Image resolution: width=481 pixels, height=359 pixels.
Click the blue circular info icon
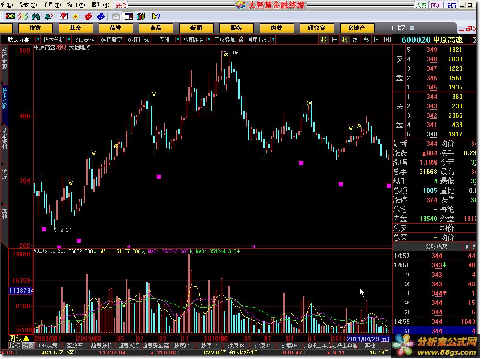click(101, 16)
